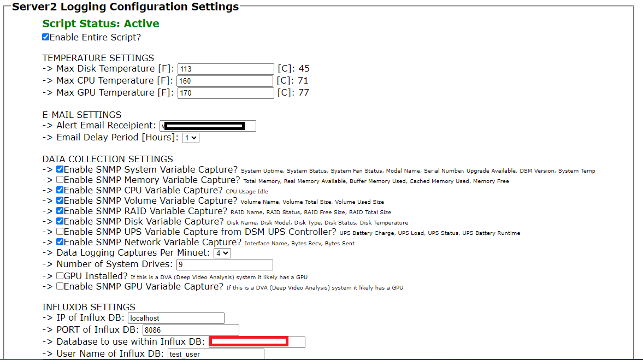This screenshot has width=643, height=360.
Task: Click the Alert Email Recipient field
Action: (208, 126)
